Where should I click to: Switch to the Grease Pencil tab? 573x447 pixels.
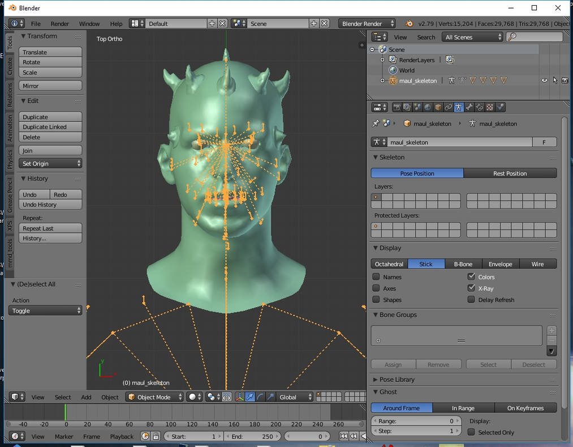[x=10, y=195]
